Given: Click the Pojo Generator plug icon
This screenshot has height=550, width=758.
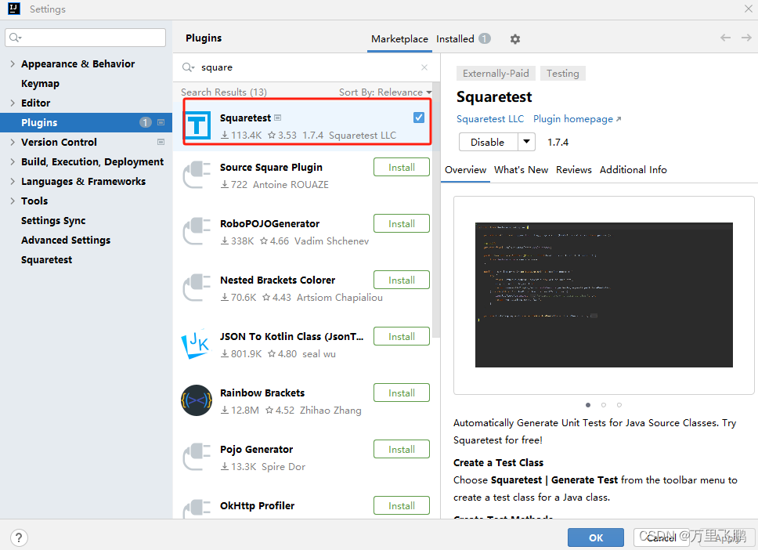Looking at the screenshot, I should 197,457.
